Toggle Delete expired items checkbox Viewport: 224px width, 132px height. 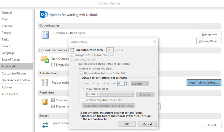pyautogui.click(x=77, y=64)
